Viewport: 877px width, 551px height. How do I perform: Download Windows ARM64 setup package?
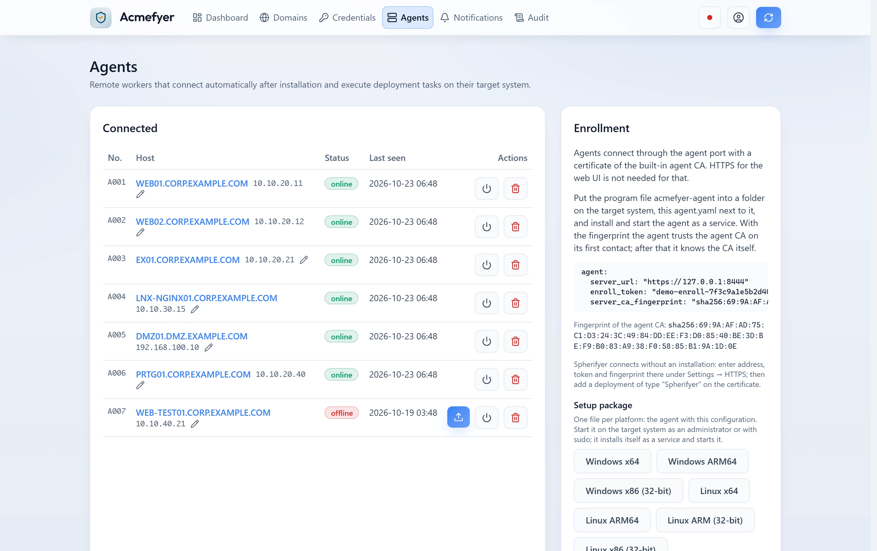coord(702,461)
